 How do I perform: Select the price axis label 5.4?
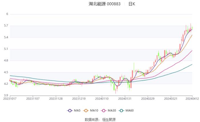point(6,37)
